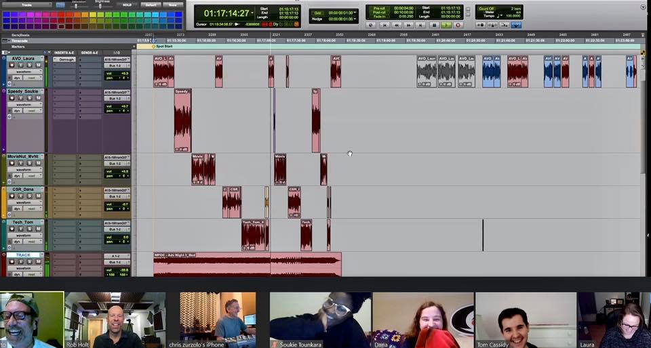This screenshot has height=348, width=651.
Task: Click the Fast Forward transport button
Action: point(408,25)
